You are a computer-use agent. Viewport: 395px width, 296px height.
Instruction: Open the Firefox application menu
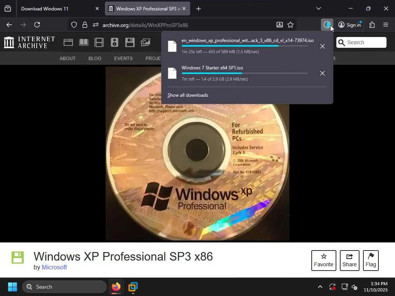coord(386,25)
